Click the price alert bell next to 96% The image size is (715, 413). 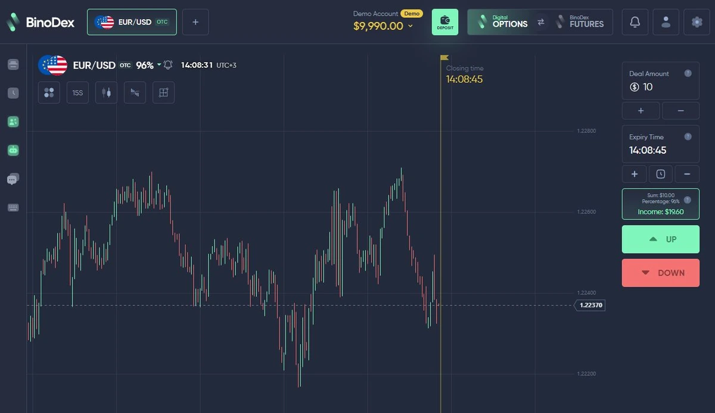click(168, 65)
